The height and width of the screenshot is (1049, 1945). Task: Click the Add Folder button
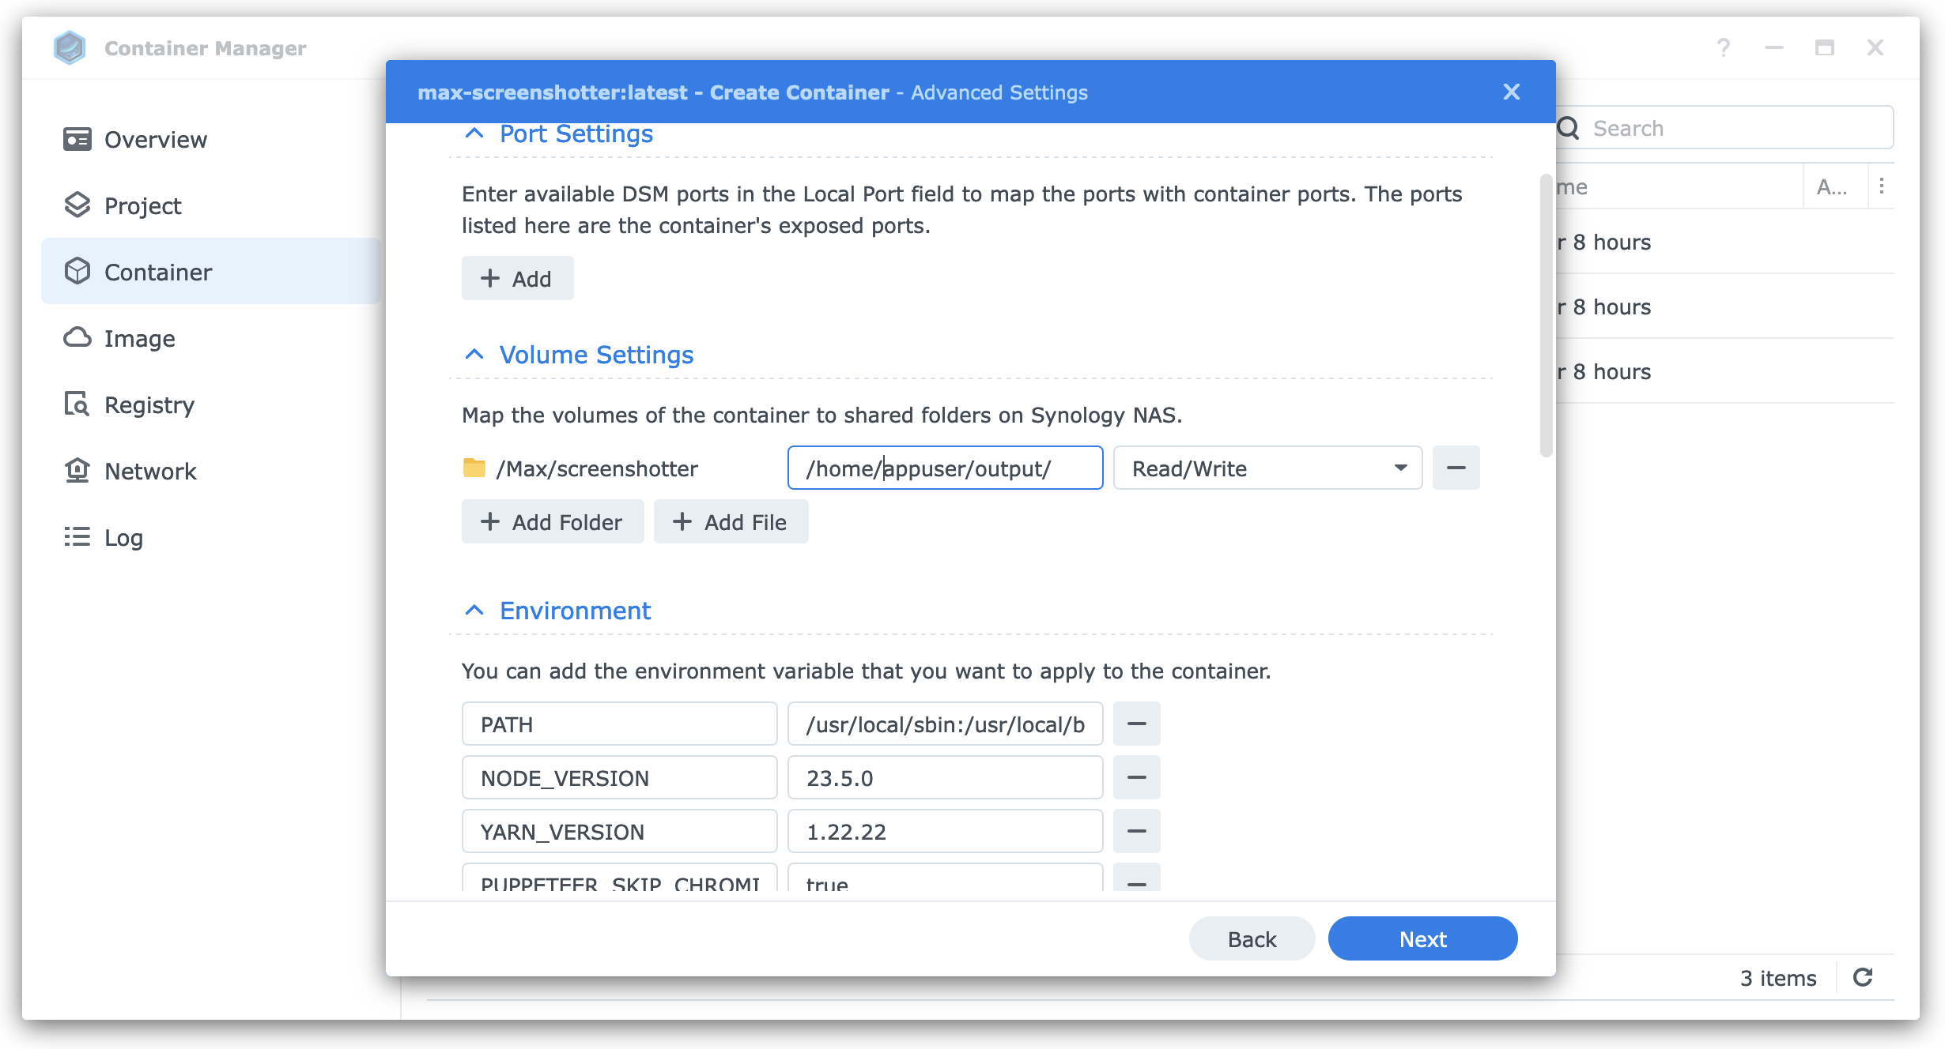[x=553, y=521]
